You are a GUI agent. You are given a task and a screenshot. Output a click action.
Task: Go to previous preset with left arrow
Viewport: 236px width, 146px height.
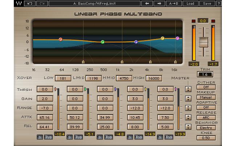click(147, 4)
